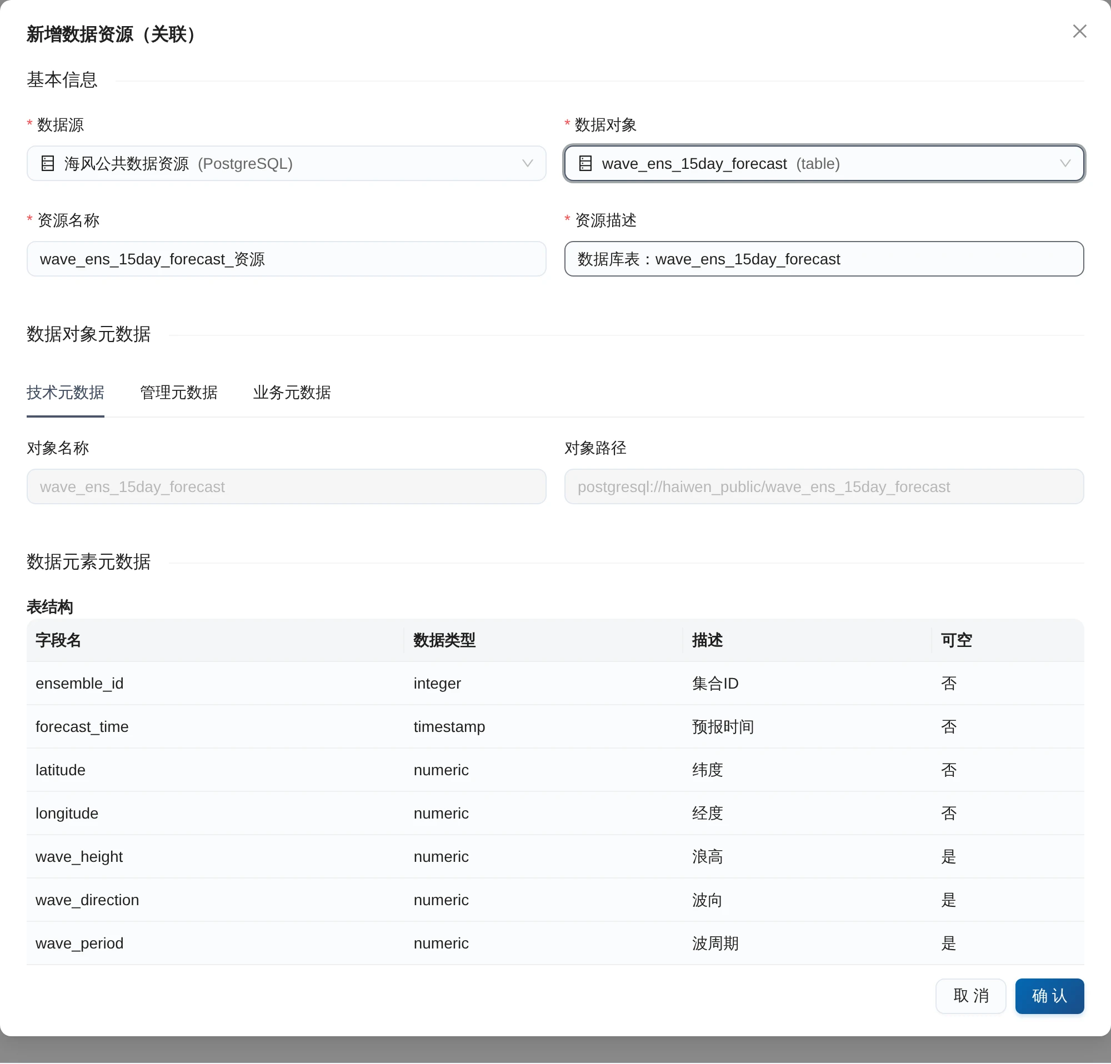Click the 取消 button
This screenshot has height=1064, width=1111.
[970, 996]
